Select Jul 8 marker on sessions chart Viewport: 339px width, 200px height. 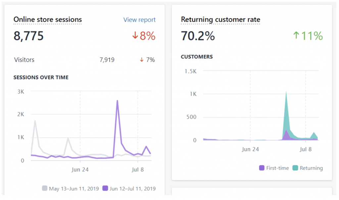click(x=138, y=170)
